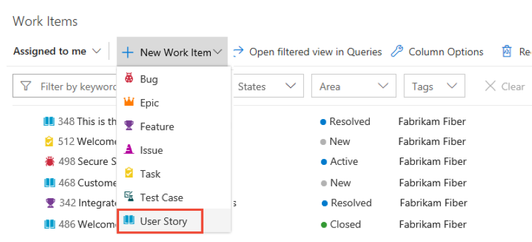Open work item 486 Welcome
Image resolution: width=532 pixels, height=242 pixels.
click(88, 224)
